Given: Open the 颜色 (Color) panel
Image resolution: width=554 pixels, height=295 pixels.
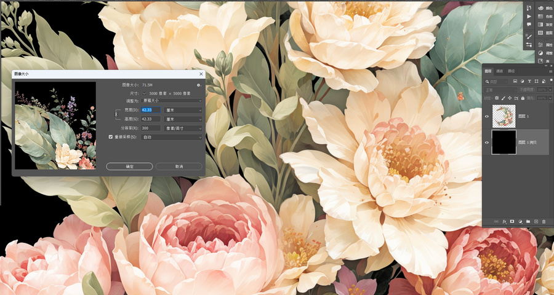Looking at the screenshot, I should click(x=545, y=8).
